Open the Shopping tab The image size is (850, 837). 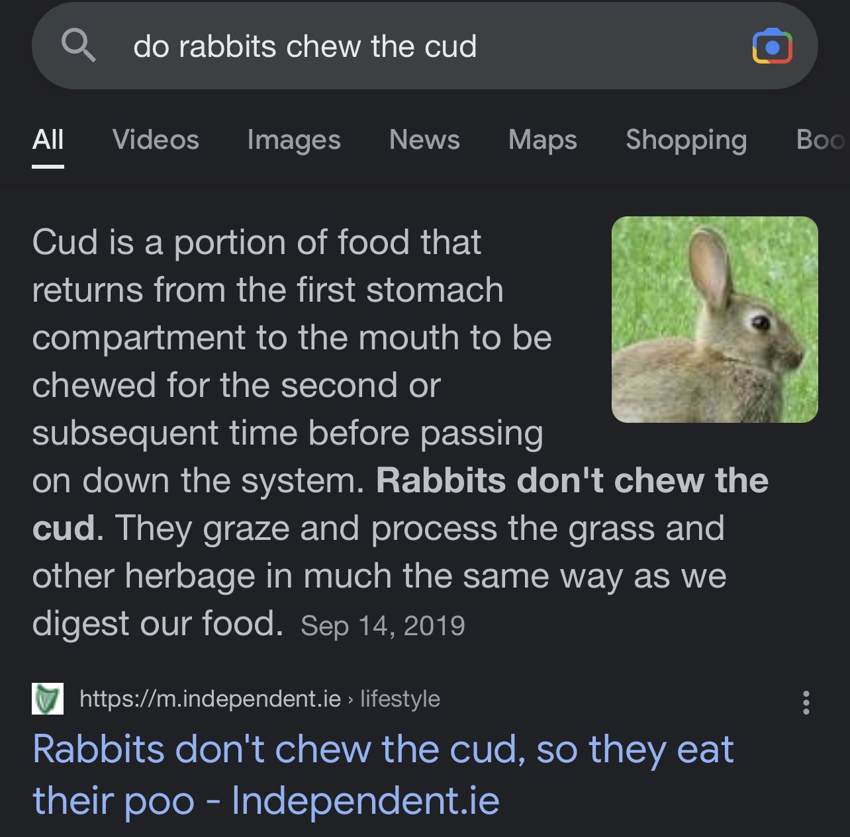pos(686,140)
